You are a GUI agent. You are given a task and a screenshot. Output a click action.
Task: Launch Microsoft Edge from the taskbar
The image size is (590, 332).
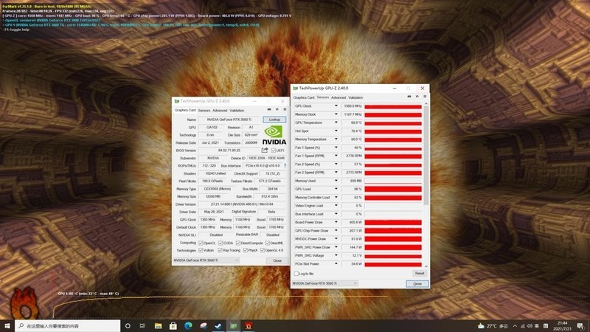coord(188,325)
